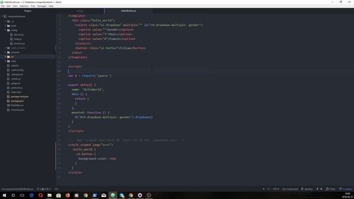Click the file path in status bar

[17, 189]
